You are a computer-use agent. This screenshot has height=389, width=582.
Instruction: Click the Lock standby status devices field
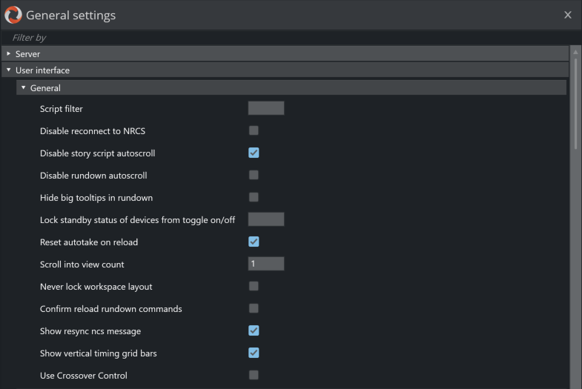[x=265, y=219]
